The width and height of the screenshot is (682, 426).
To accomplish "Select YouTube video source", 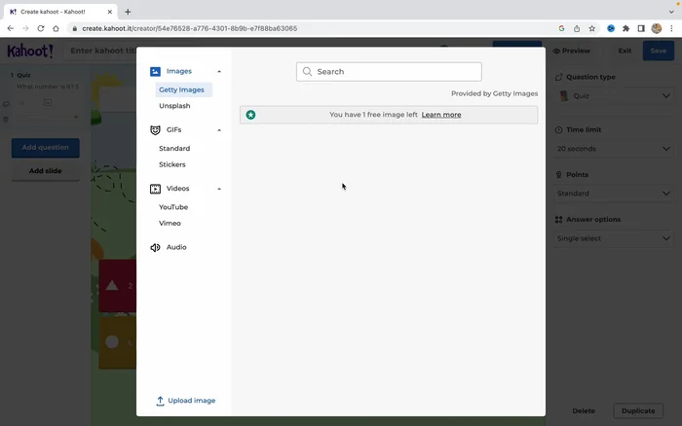I will 173,207.
